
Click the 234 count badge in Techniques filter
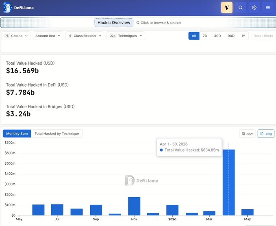point(113,36)
